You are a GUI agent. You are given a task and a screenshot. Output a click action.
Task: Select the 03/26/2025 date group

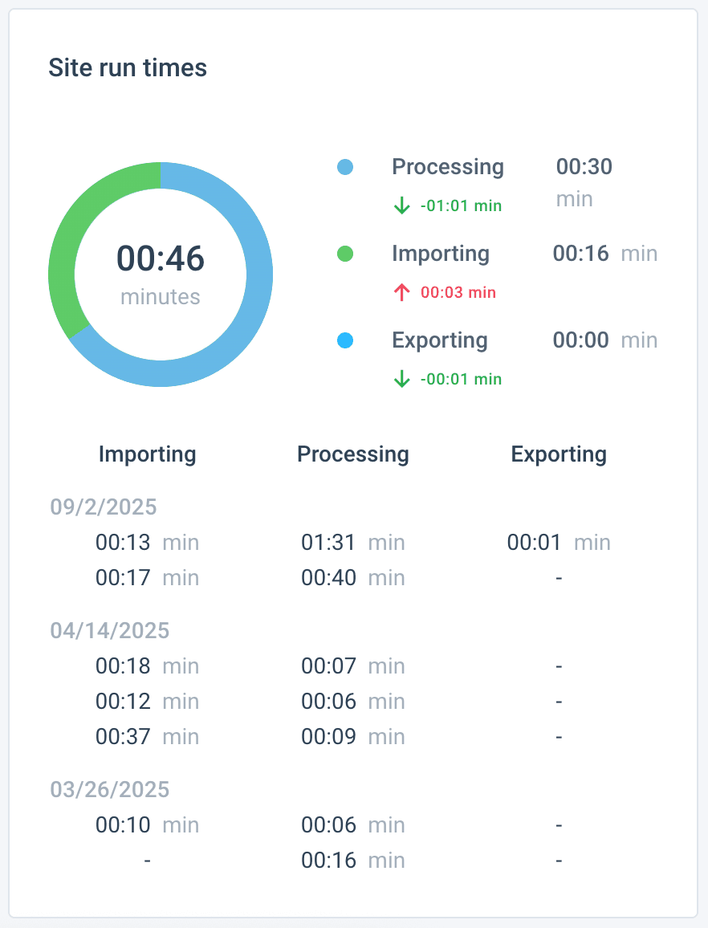click(110, 790)
